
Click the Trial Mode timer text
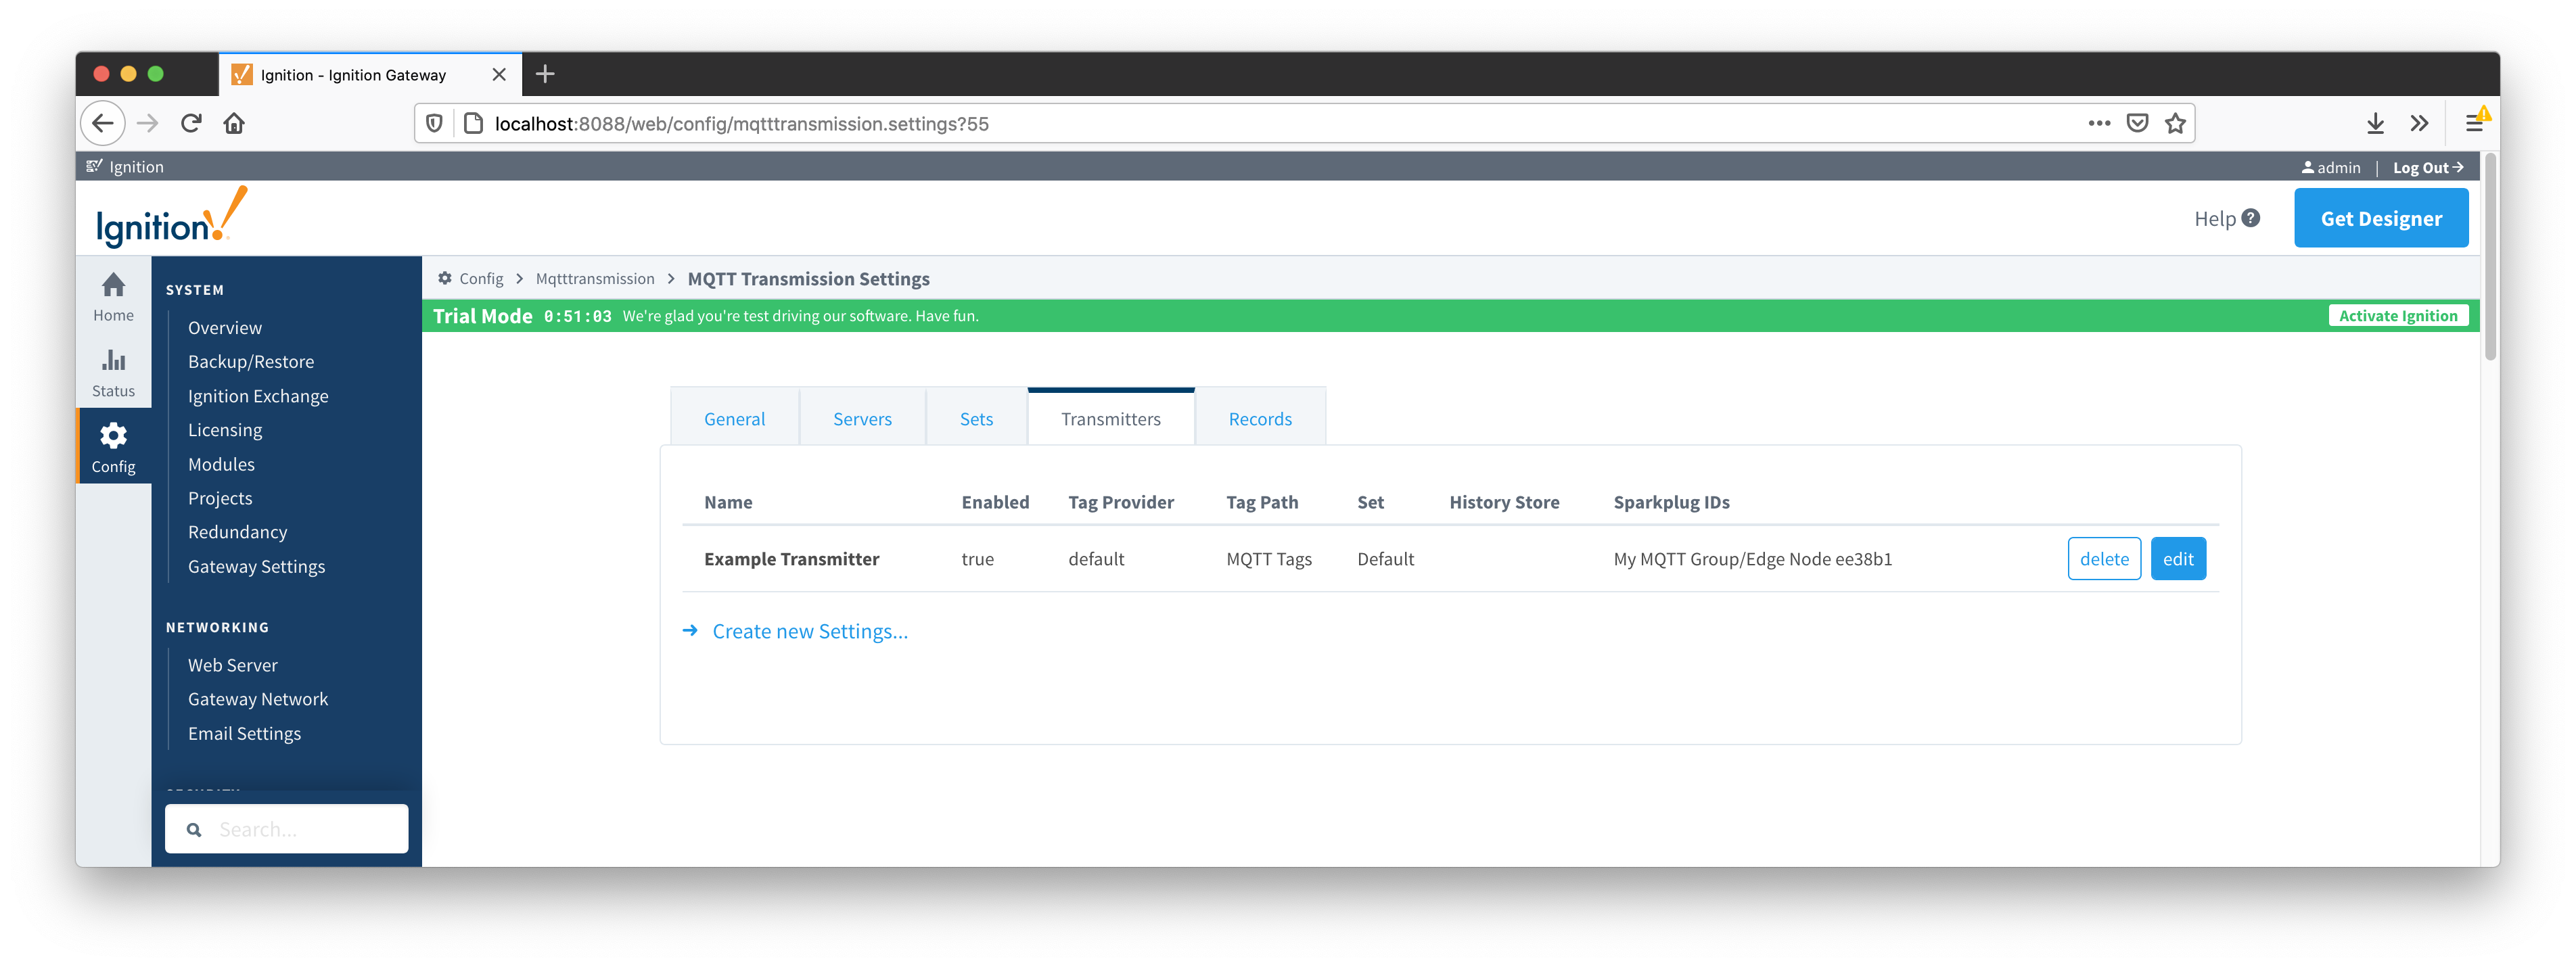(577, 316)
